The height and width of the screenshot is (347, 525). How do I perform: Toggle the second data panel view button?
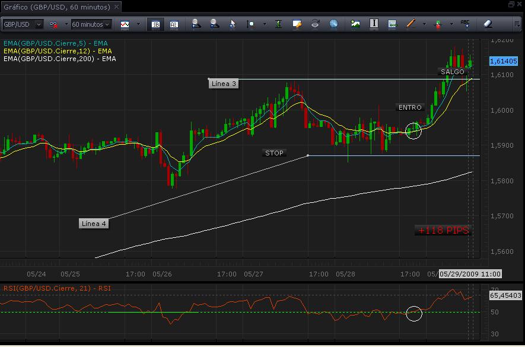tap(174, 24)
